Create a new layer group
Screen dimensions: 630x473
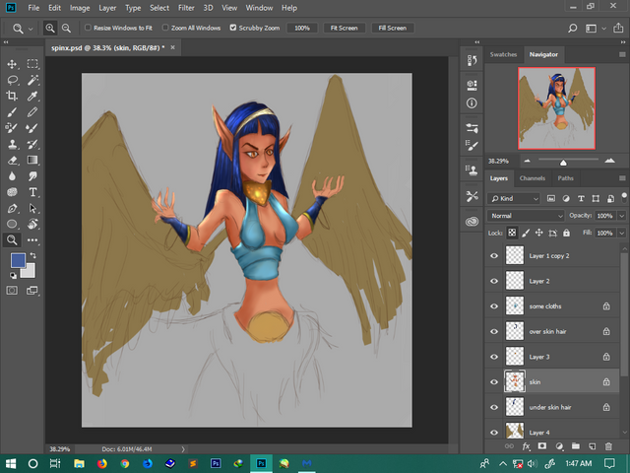click(x=576, y=445)
